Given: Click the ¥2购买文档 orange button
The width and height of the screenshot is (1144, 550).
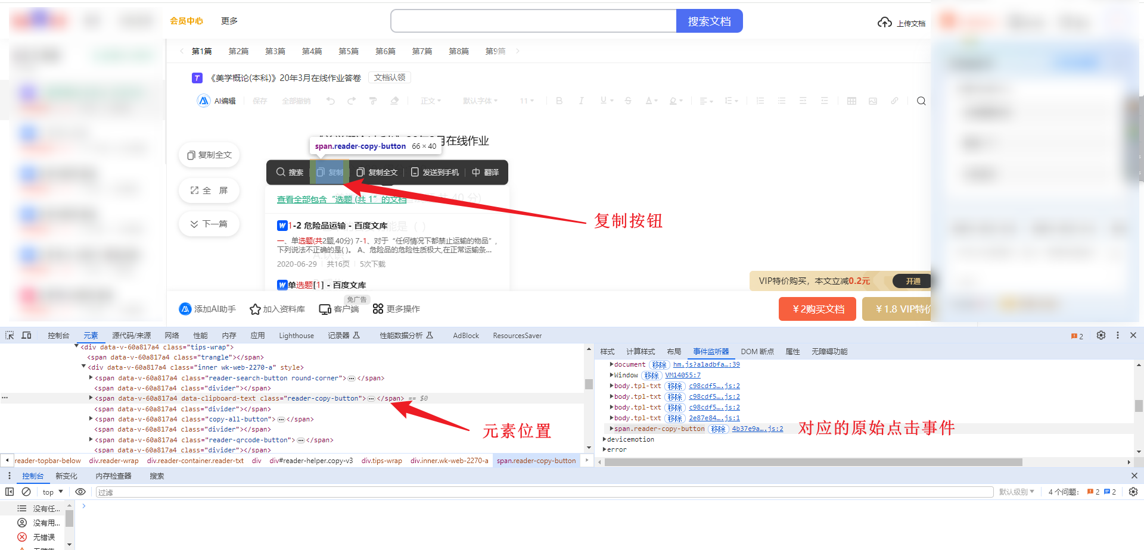Looking at the screenshot, I should (x=817, y=309).
